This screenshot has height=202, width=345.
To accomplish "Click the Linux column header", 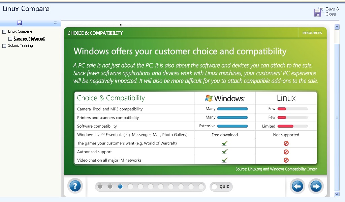I will [286, 98].
